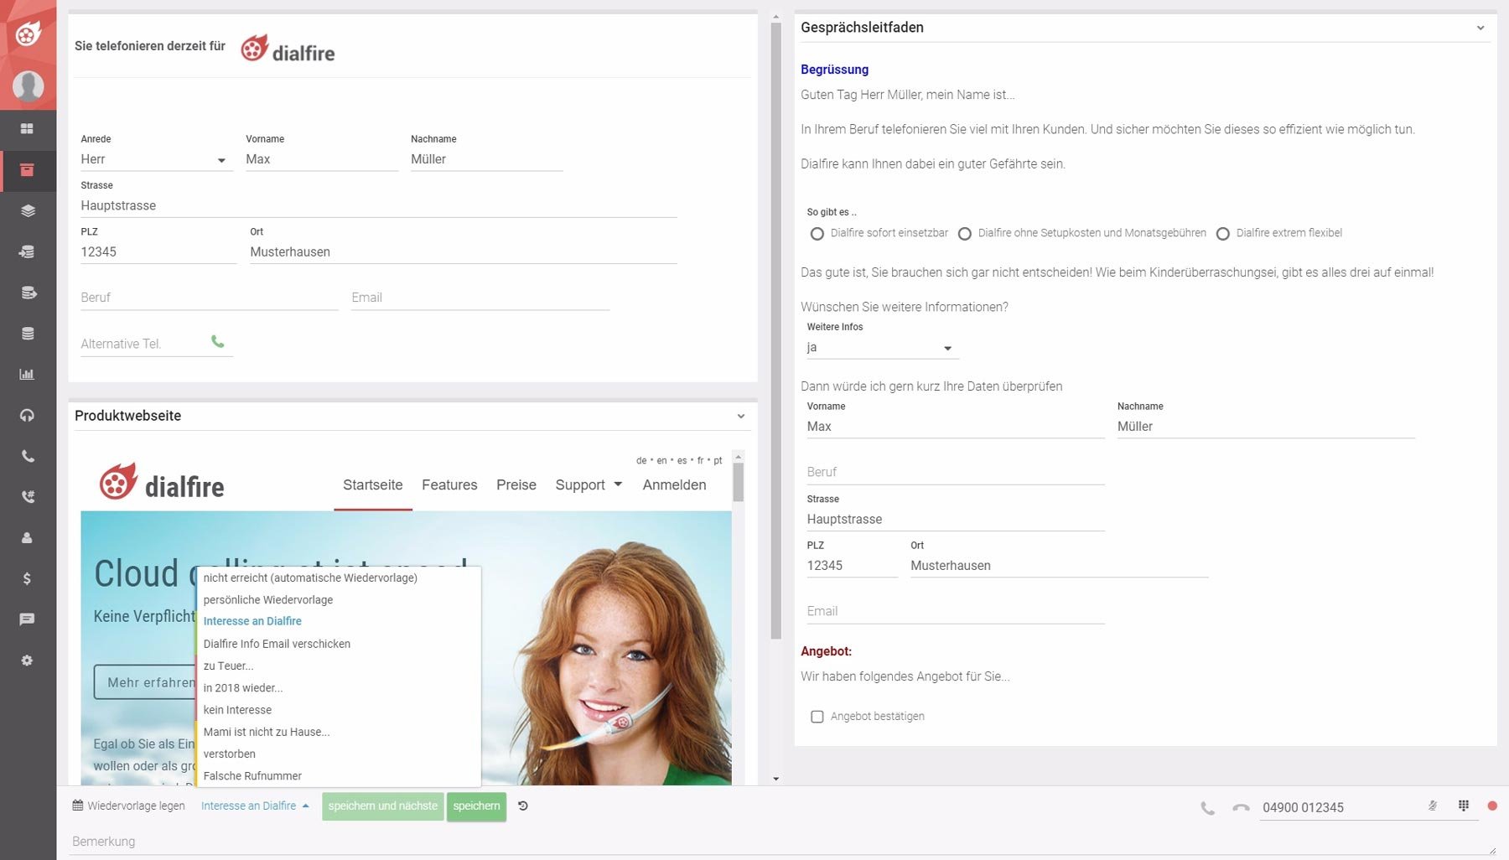Open the chat message icon in sidebar
This screenshot has width=1509, height=860.
click(x=27, y=619)
